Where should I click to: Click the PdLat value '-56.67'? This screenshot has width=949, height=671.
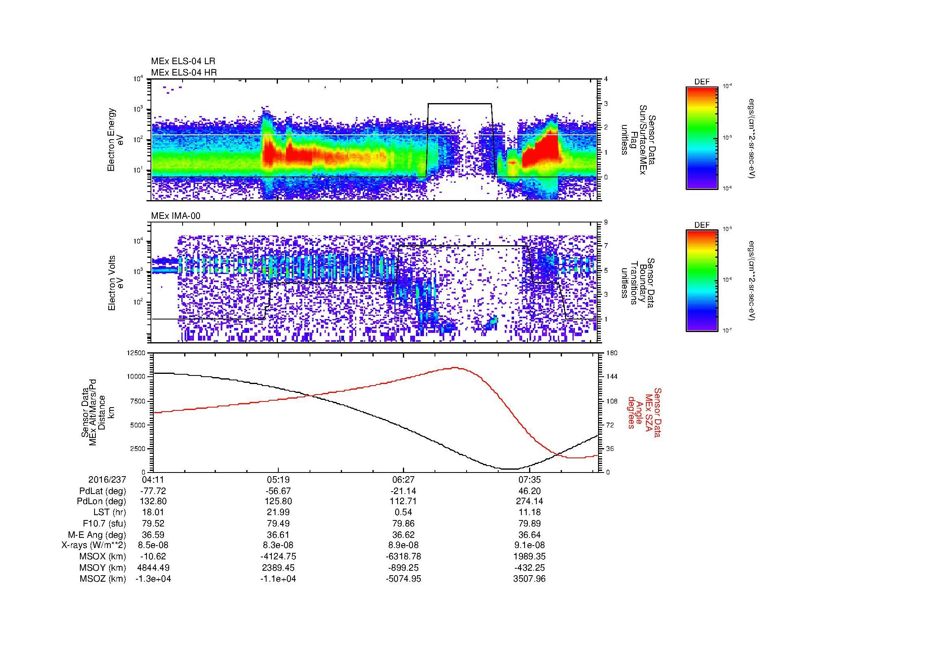(x=278, y=491)
